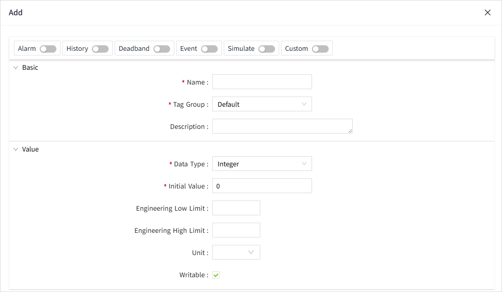Focus the Engineering Low Limit field
Image resolution: width=502 pixels, height=292 pixels.
pos(236,208)
